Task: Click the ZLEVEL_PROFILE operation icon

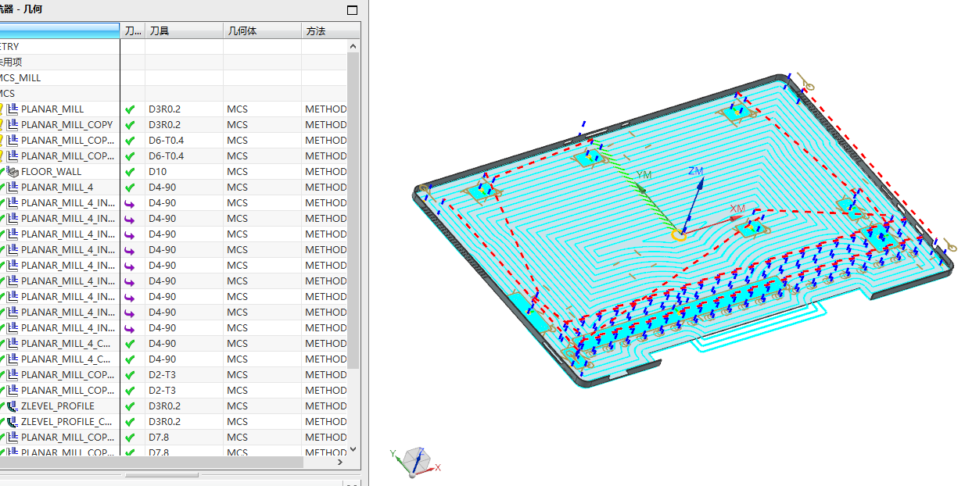Action: click(12, 406)
